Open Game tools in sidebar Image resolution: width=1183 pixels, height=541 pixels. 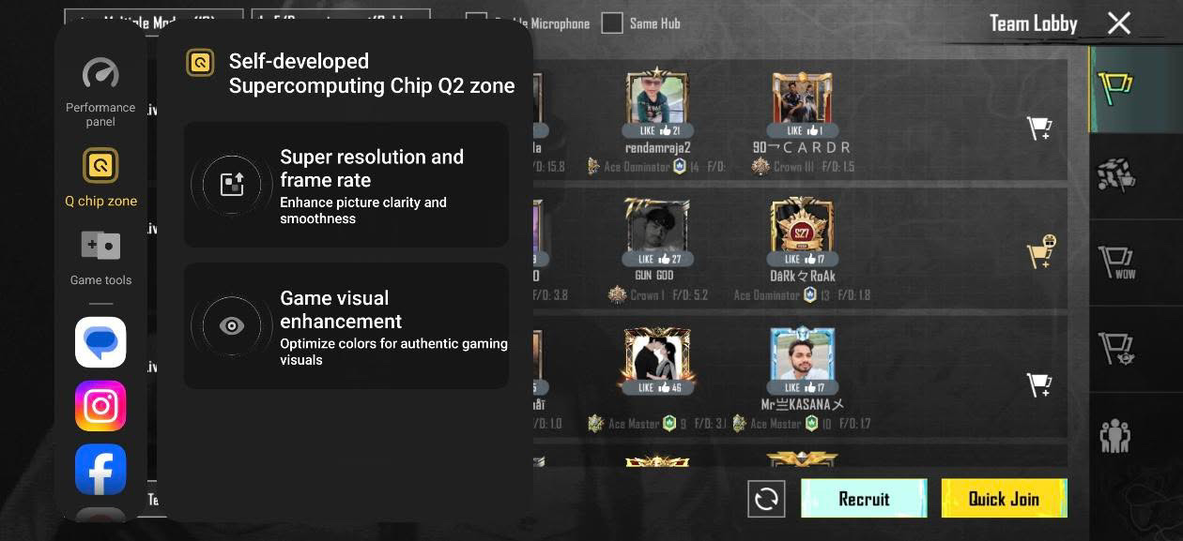[x=100, y=246]
